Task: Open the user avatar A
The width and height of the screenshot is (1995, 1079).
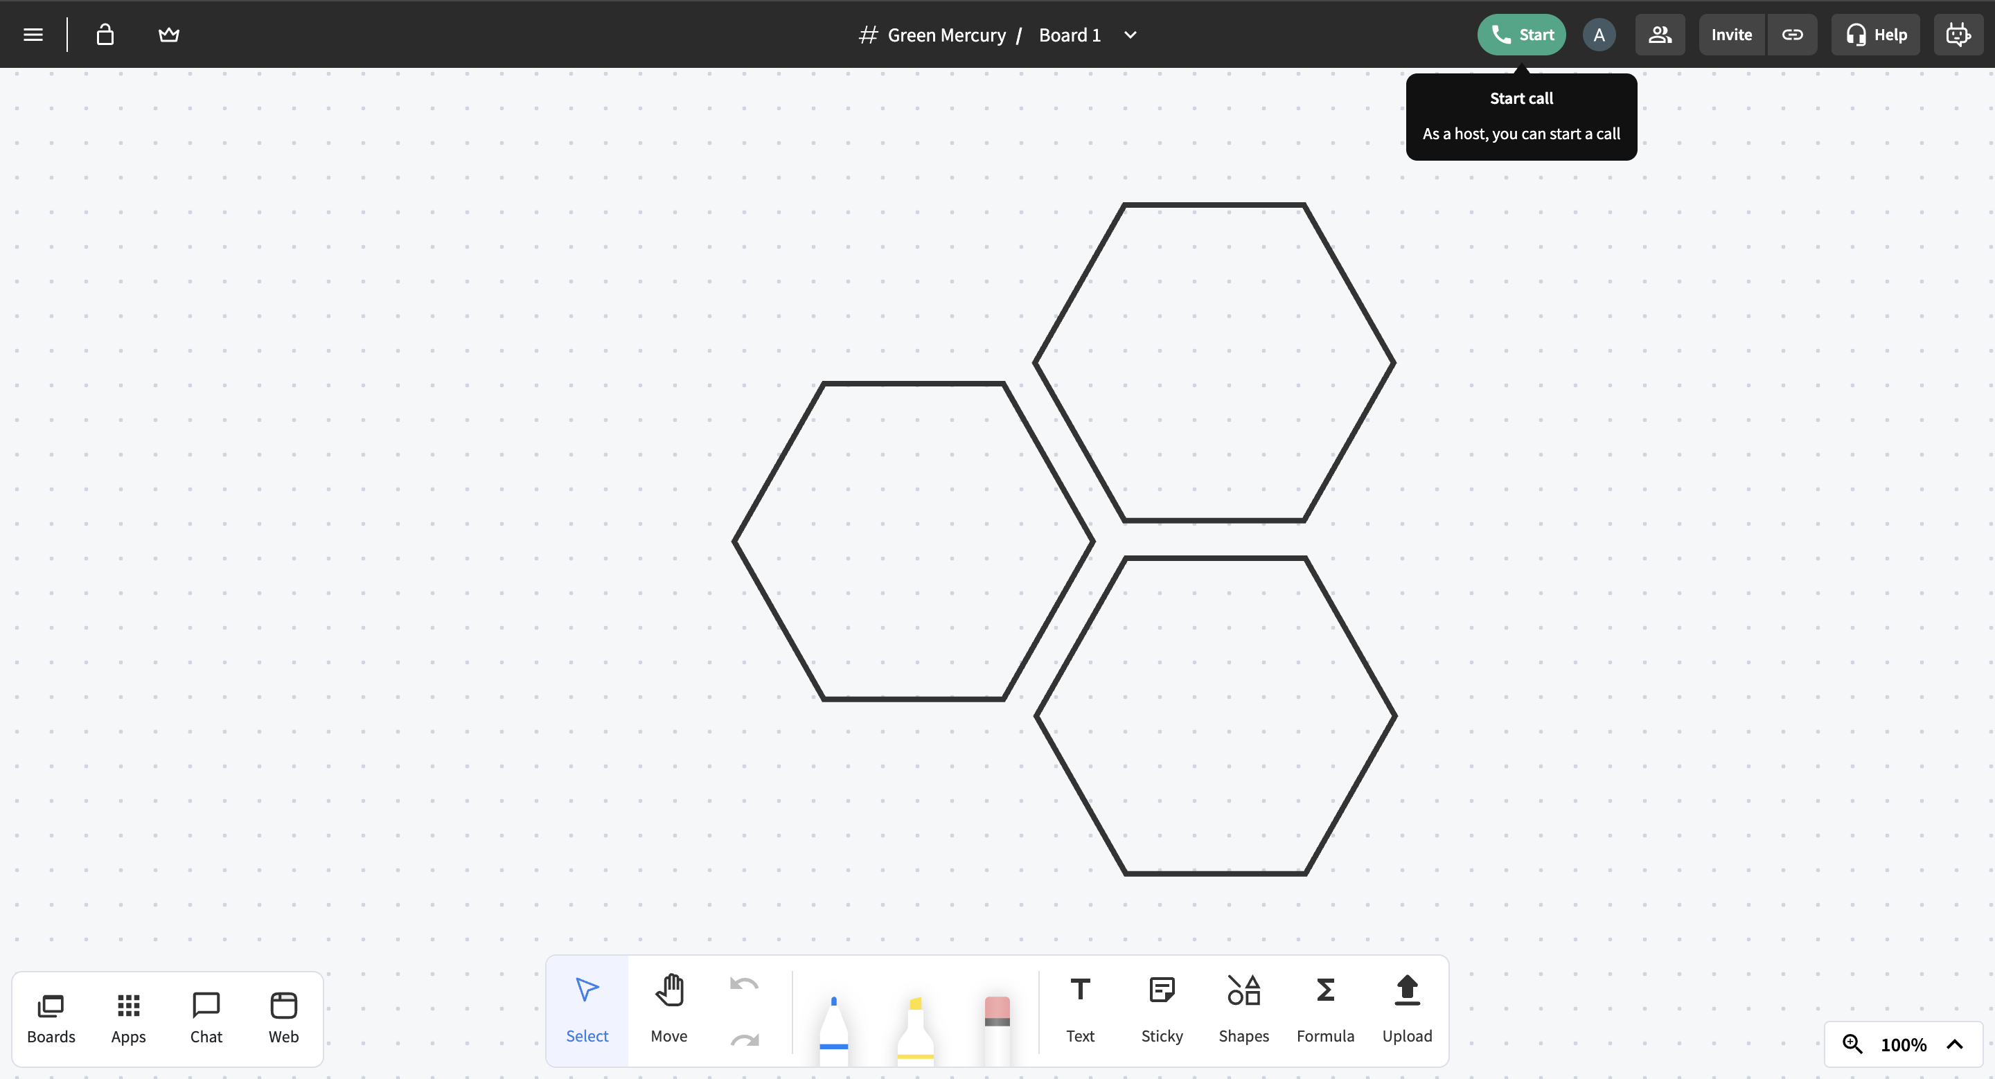Action: (x=1599, y=35)
